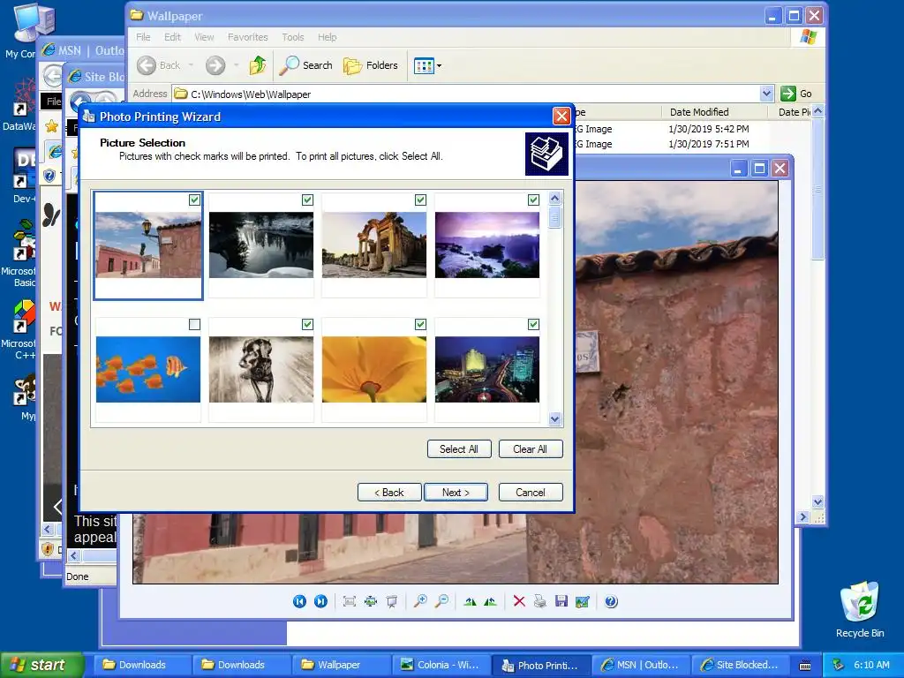Uncheck the ancient ruins picture checkbox
Image resolution: width=904 pixels, height=678 pixels.
click(x=420, y=200)
